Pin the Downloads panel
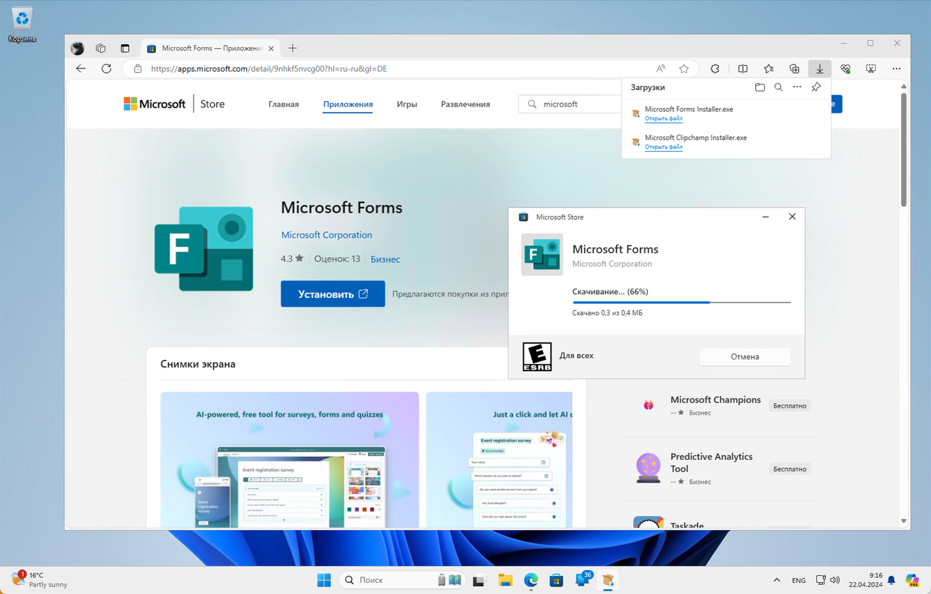Image resolution: width=931 pixels, height=594 pixels. (816, 88)
